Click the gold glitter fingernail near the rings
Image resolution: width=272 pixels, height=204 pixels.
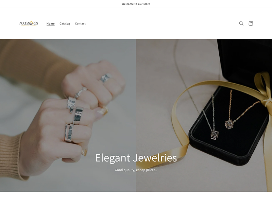103,111
